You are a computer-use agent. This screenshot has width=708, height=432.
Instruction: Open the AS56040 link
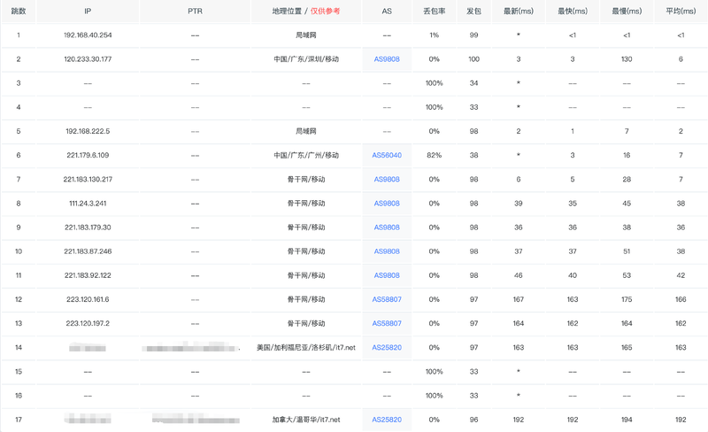point(387,156)
